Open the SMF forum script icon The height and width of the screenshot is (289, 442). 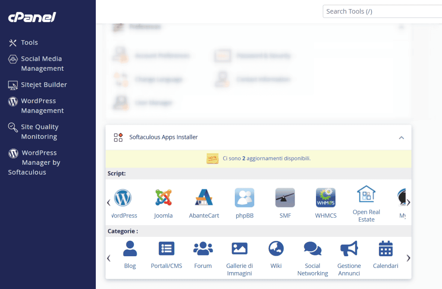[x=285, y=198]
